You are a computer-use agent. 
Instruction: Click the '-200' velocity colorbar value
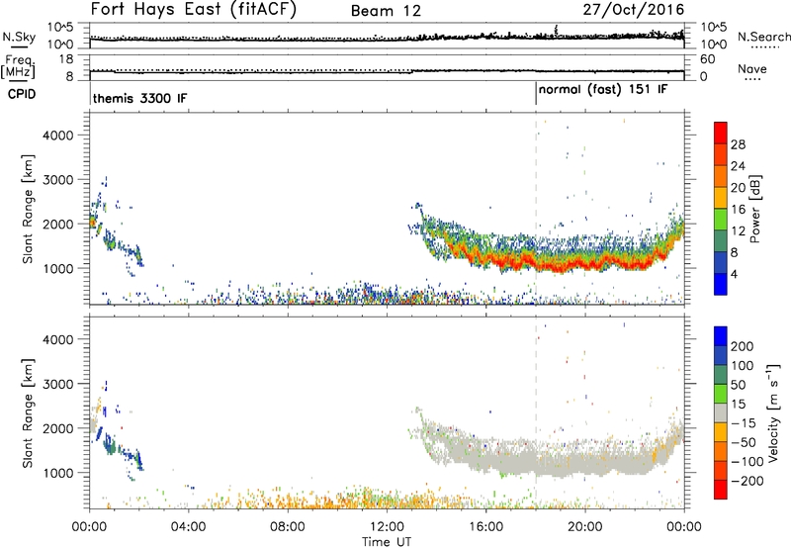[x=747, y=481]
